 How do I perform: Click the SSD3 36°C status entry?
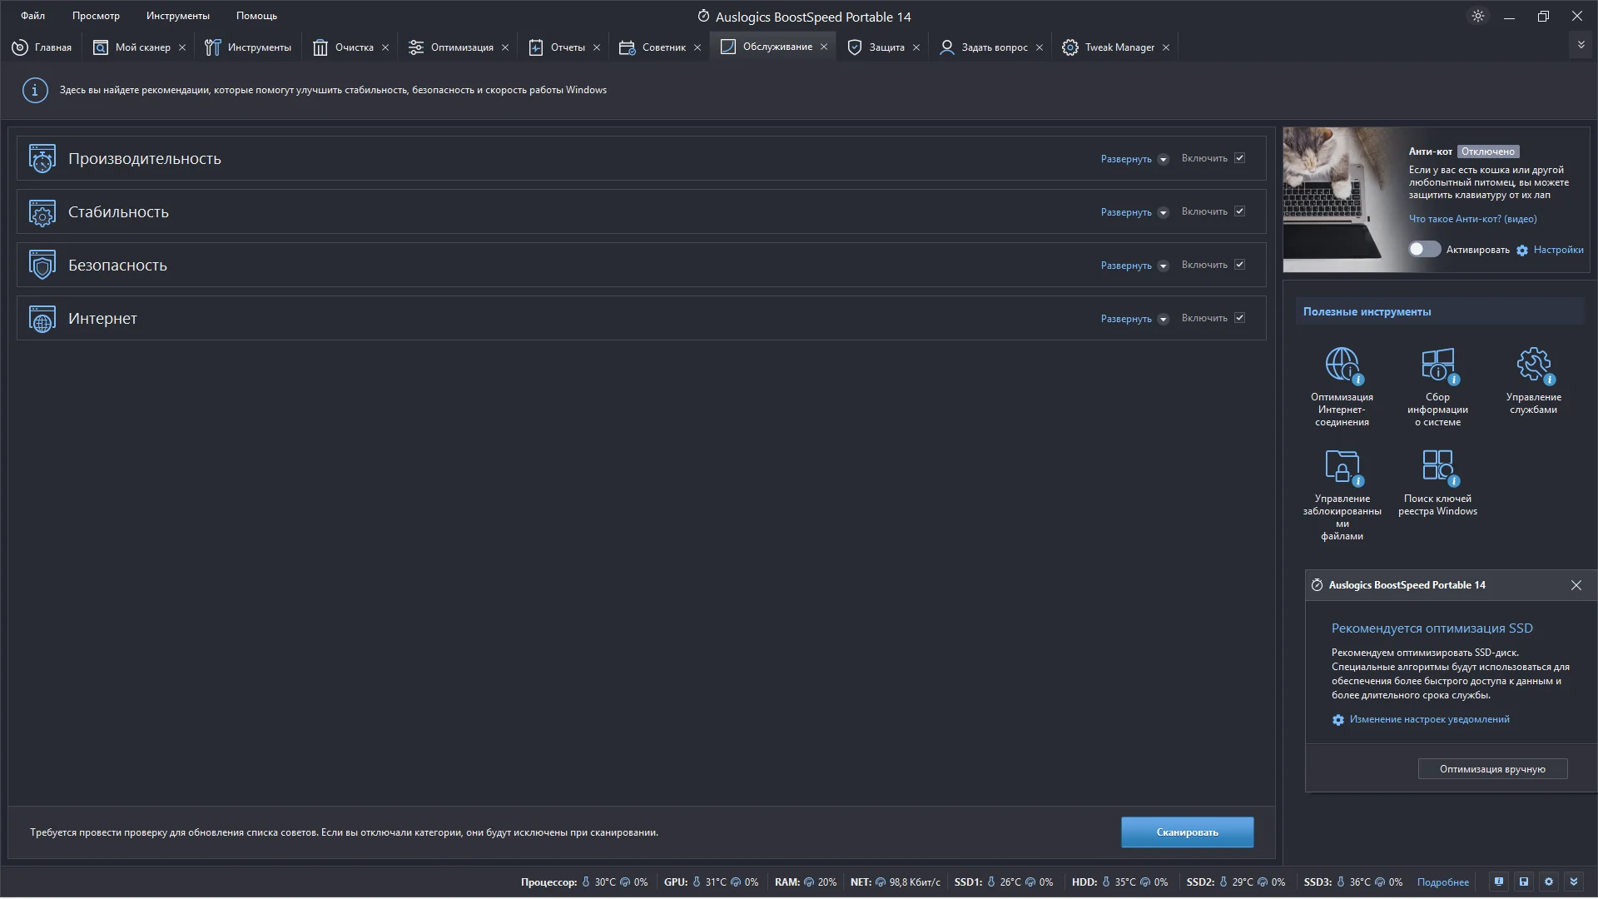pyautogui.click(x=1352, y=882)
